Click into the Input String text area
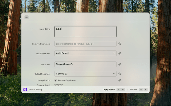This screenshot has height=106, width=171. [x=85, y=31]
